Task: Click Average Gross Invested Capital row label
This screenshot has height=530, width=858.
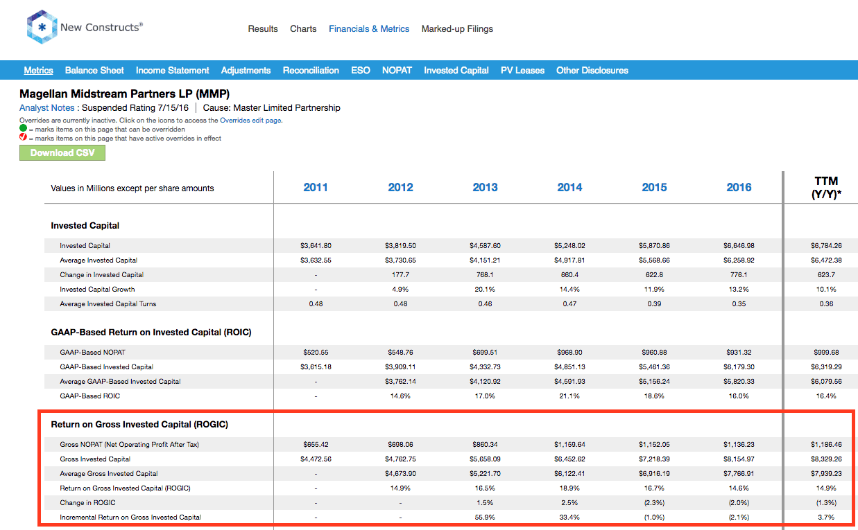Action: coord(109,473)
